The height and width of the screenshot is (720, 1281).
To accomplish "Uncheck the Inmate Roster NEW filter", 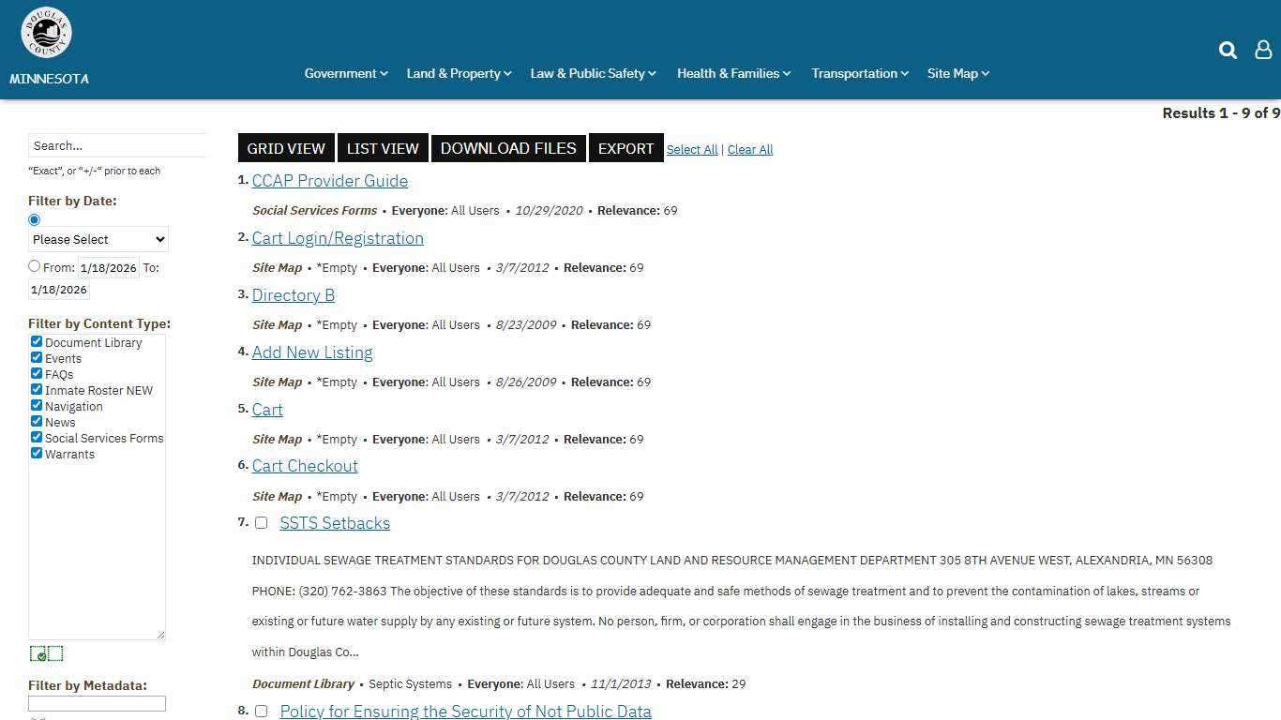I will point(37,390).
